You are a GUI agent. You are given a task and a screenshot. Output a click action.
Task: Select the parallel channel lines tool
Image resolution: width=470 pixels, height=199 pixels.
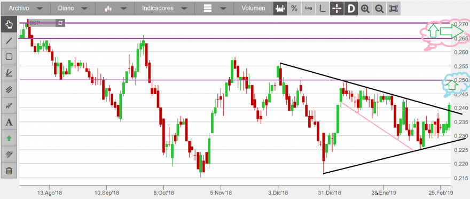coord(9,89)
